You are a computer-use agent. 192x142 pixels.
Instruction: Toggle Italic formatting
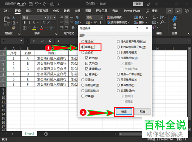pos(30,23)
